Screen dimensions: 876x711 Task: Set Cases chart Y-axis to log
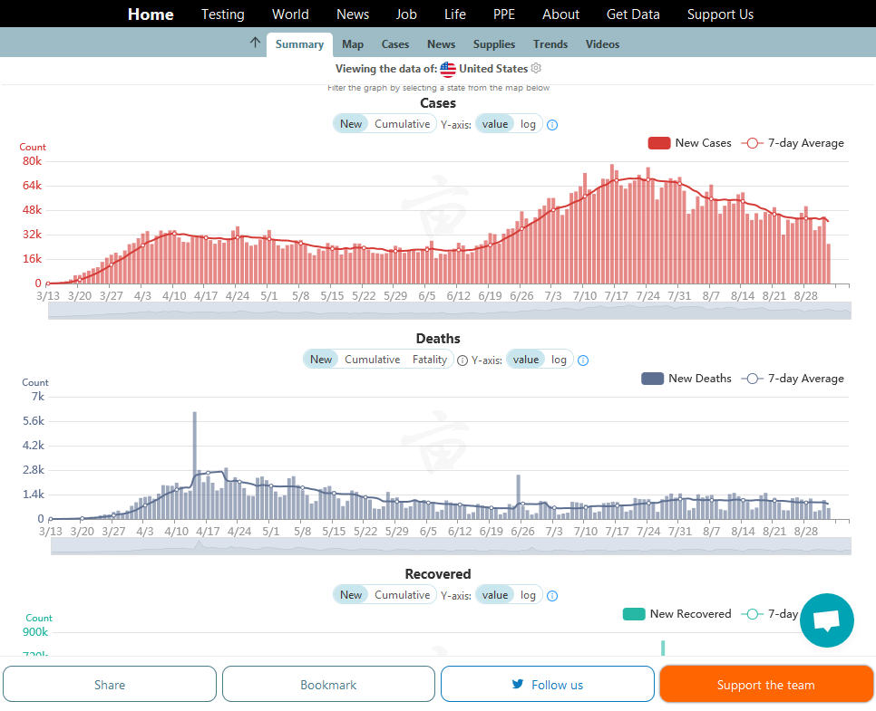pos(528,124)
